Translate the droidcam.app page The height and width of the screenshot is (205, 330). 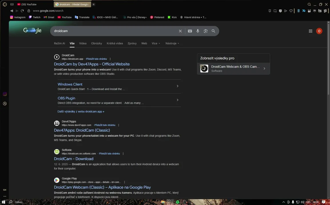click(x=96, y=59)
